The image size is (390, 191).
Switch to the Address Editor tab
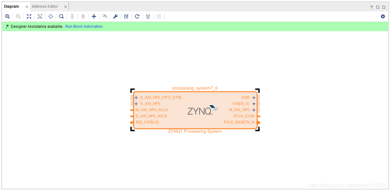(x=45, y=6)
